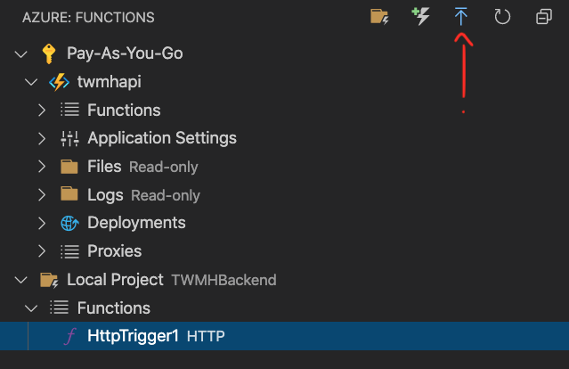The height and width of the screenshot is (369, 569).
Task: Click the Create New Project folder icon
Action: [x=380, y=16]
